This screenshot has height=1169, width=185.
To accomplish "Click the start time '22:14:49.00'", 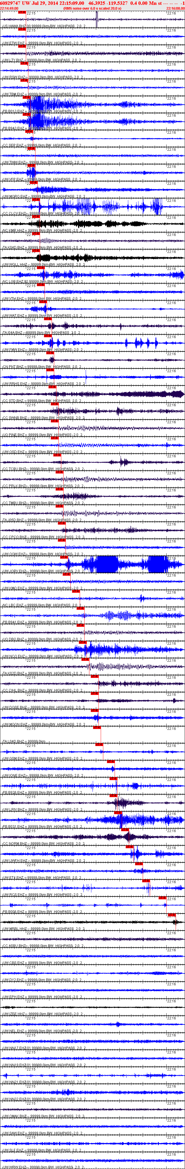I will 9,8.
